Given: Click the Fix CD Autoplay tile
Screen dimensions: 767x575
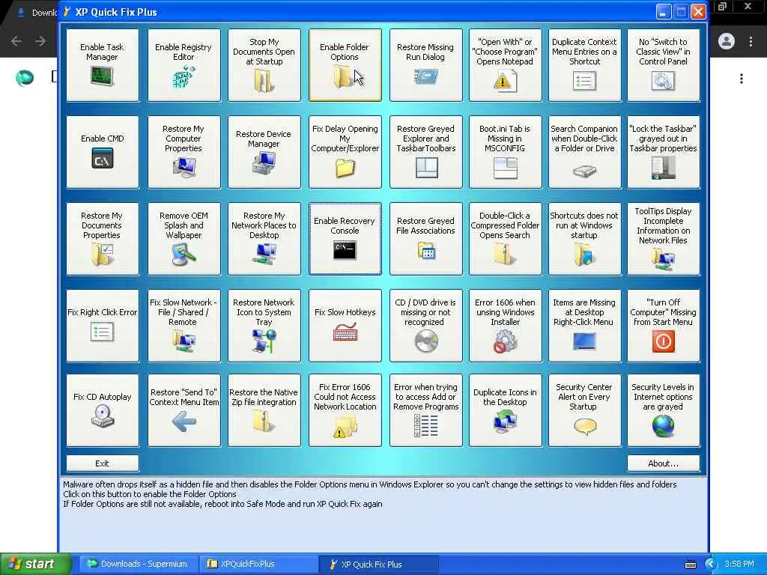Looking at the screenshot, I should [x=103, y=410].
